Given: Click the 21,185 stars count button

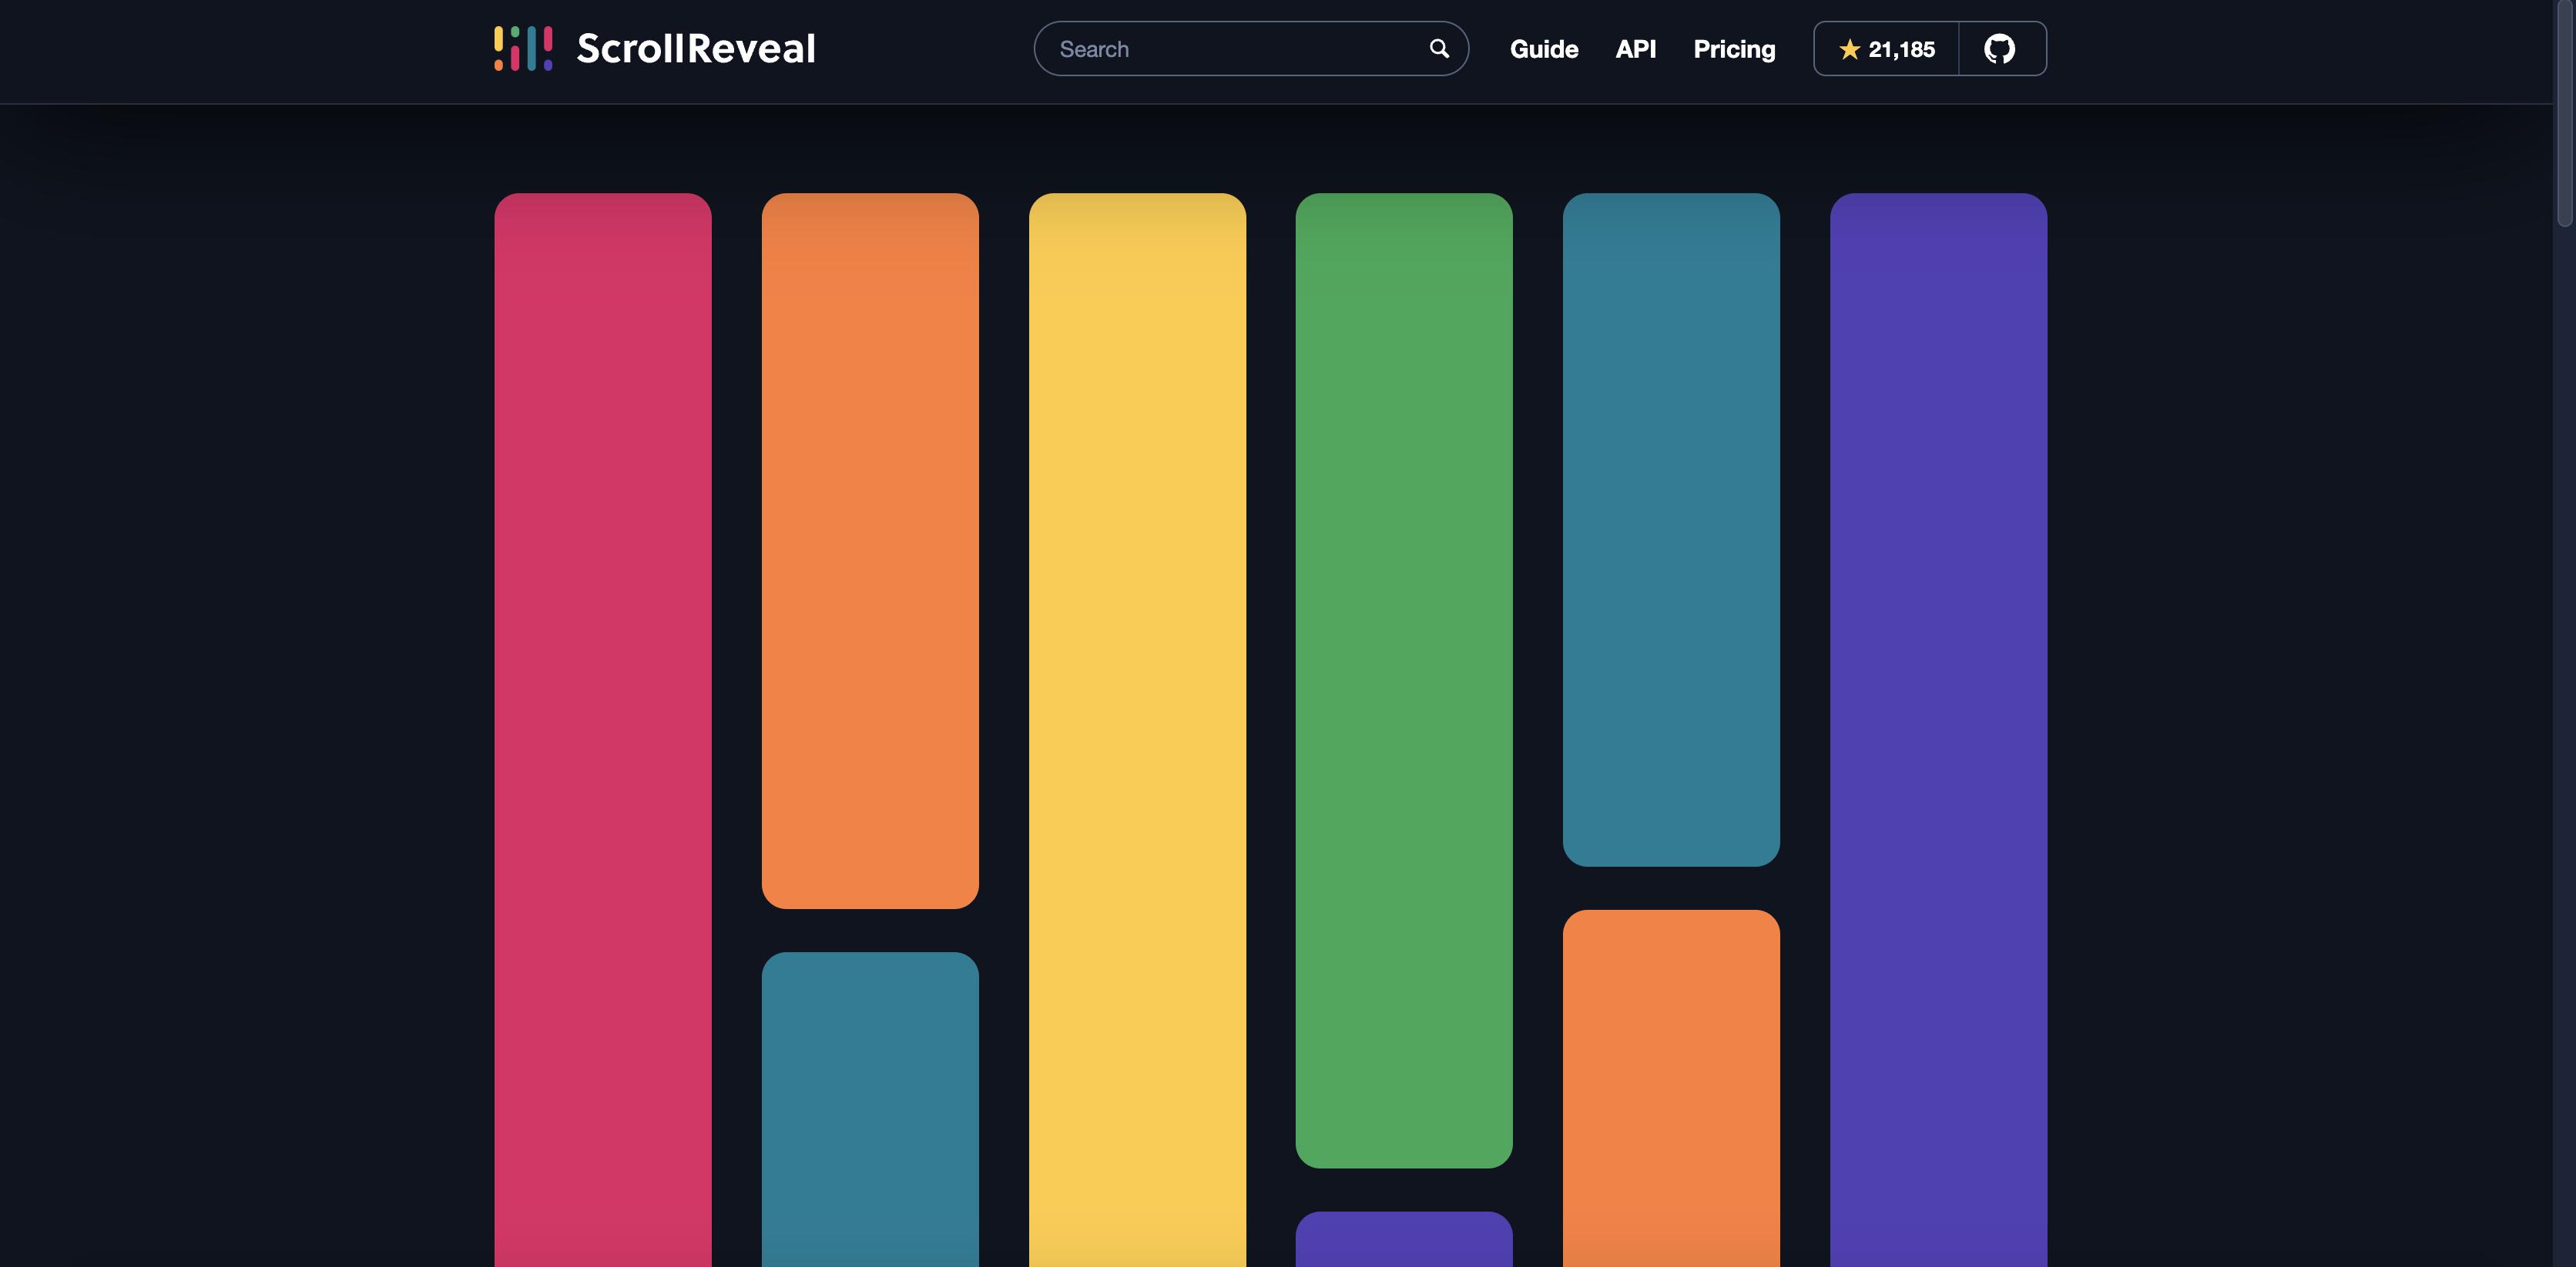Looking at the screenshot, I should tap(1901, 49).
